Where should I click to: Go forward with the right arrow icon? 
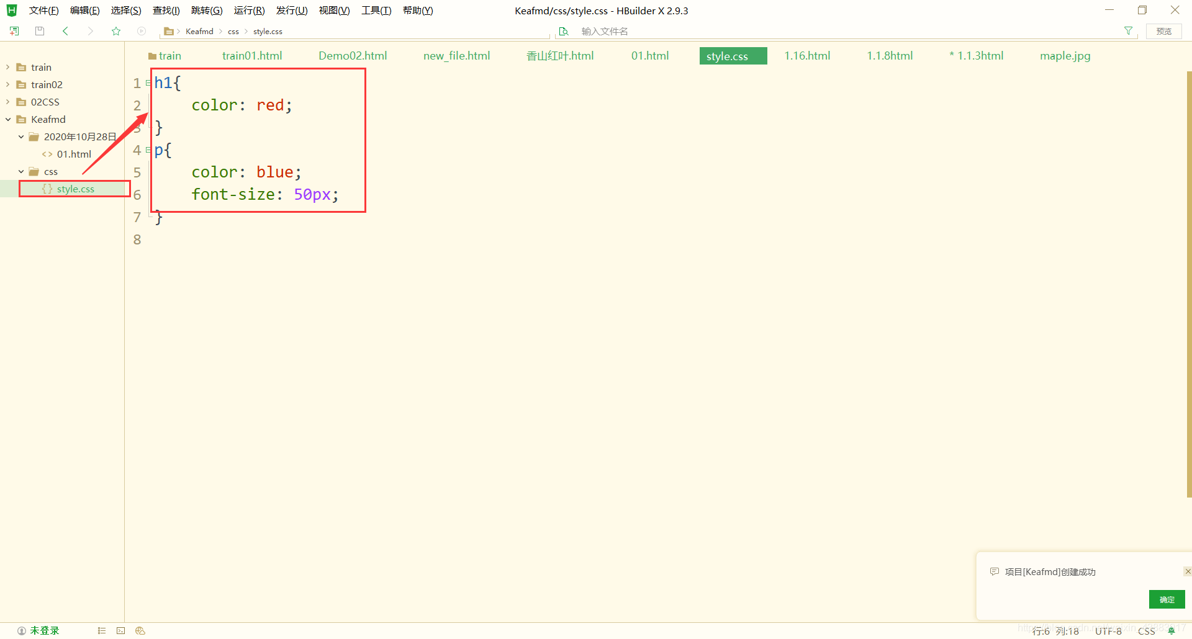(x=91, y=31)
